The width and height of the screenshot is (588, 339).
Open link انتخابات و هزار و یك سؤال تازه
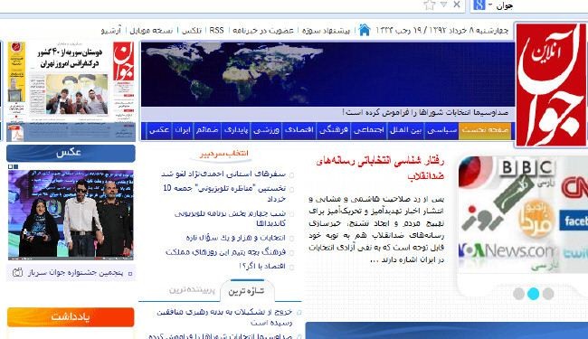tap(235, 238)
